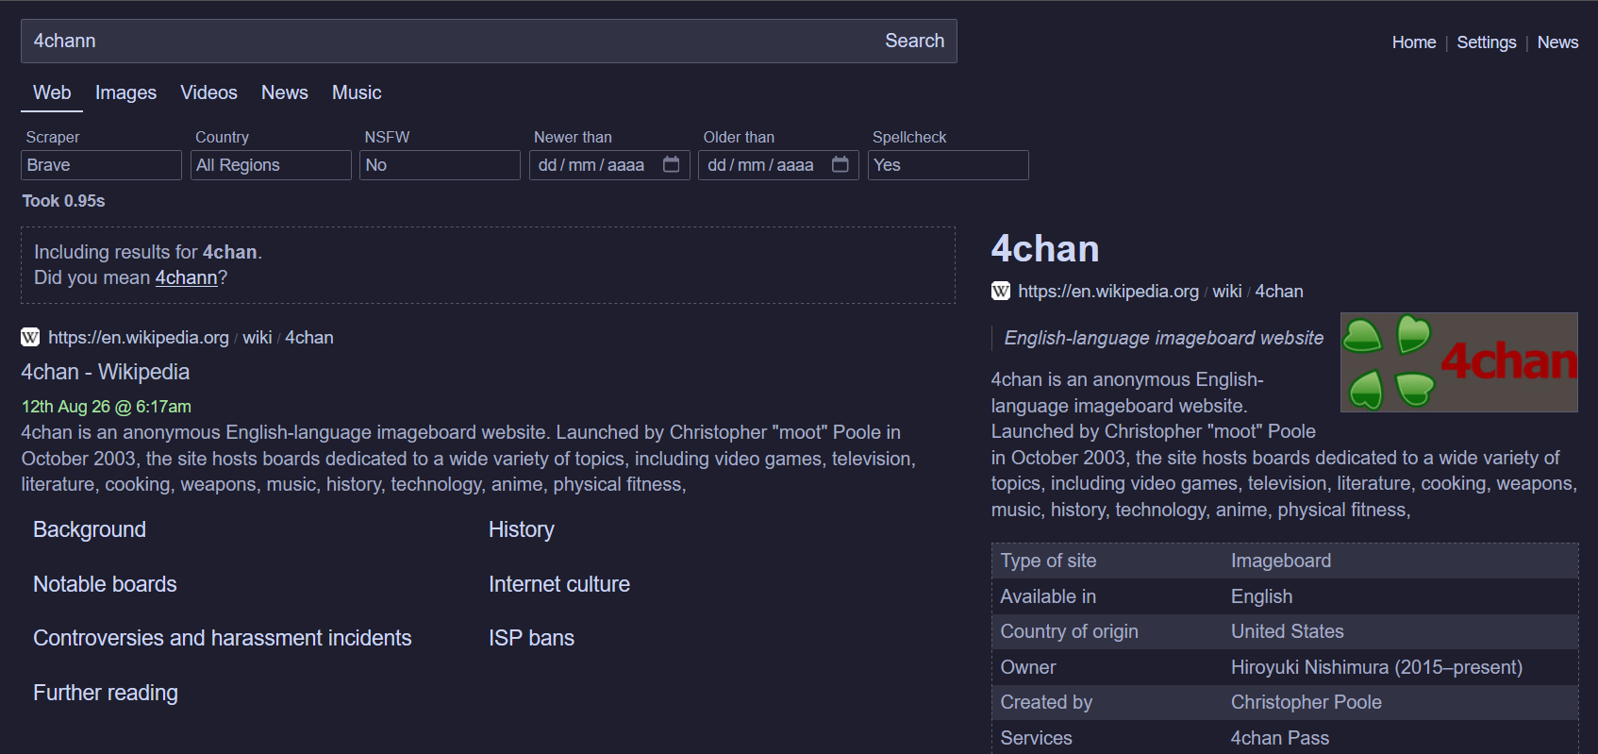
Task: Open the NSFW dropdown set to No
Action: [x=440, y=165]
